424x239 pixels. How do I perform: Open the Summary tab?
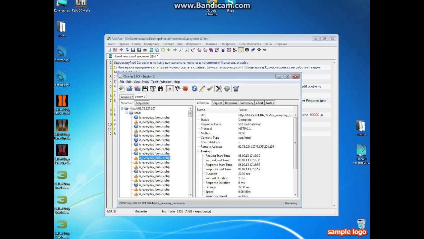pyautogui.click(x=247, y=103)
